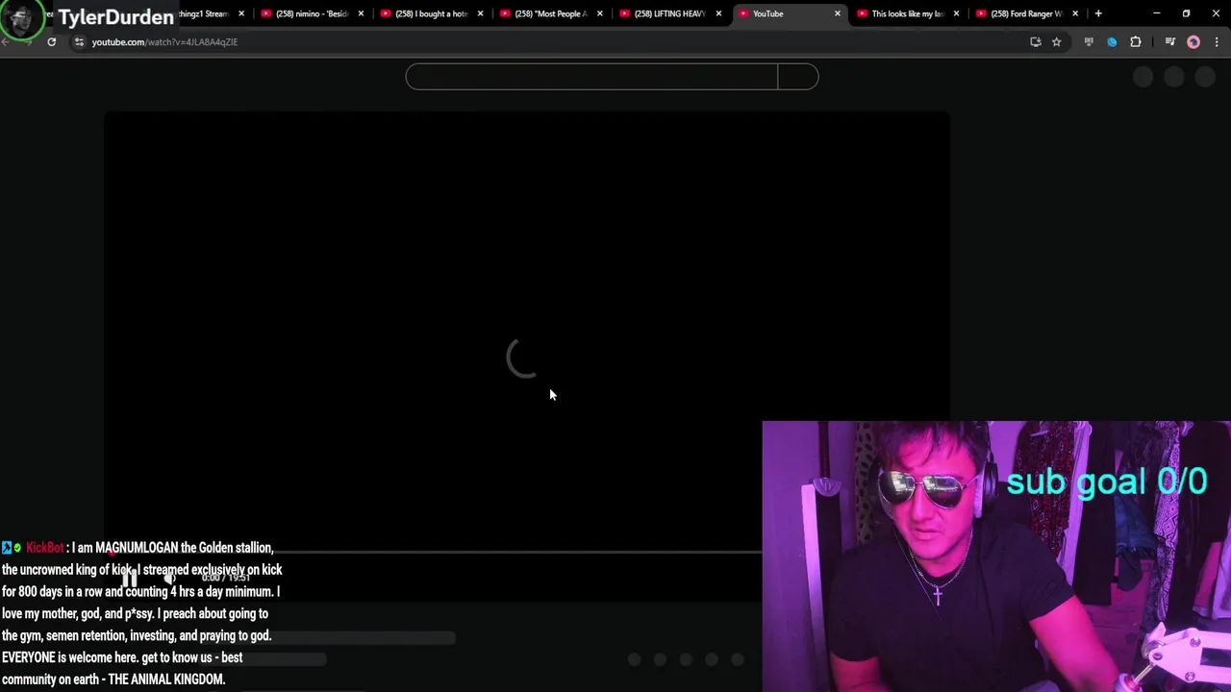Click the 0:00 / 19:51 video timestamp

[x=225, y=579]
